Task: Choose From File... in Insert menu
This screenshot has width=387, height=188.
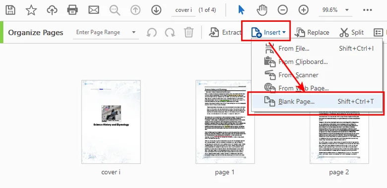Action: (x=317, y=49)
